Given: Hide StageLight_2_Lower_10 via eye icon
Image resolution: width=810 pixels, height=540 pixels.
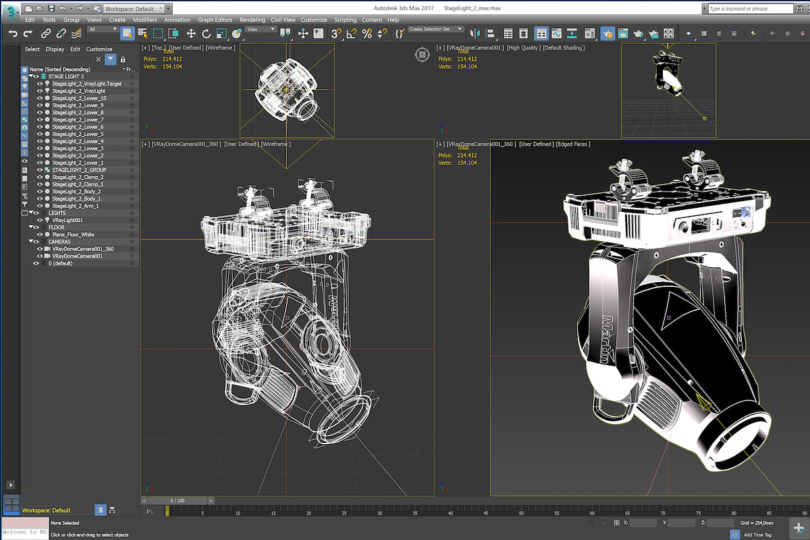Looking at the screenshot, I should tap(40, 98).
